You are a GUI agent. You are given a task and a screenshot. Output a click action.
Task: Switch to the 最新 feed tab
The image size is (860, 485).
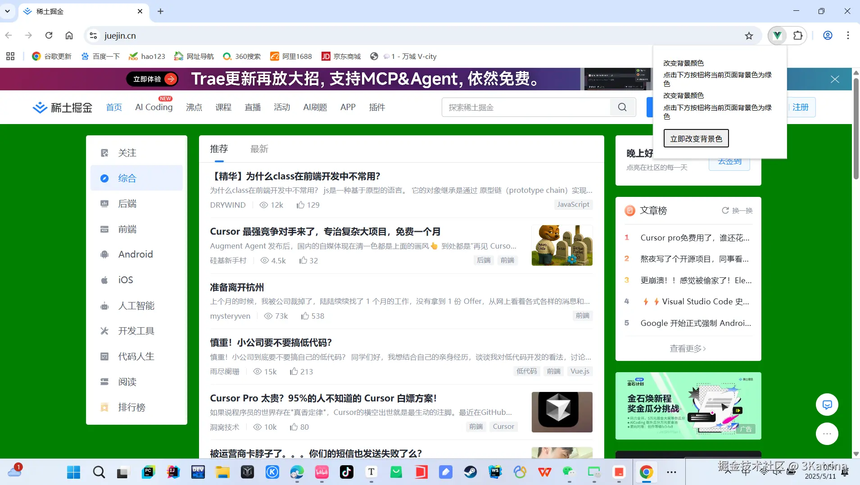click(x=259, y=149)
